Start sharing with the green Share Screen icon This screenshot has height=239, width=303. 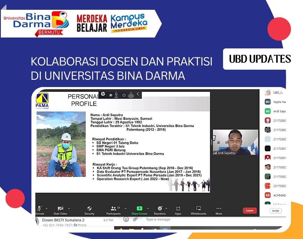[x=139, y=208]
